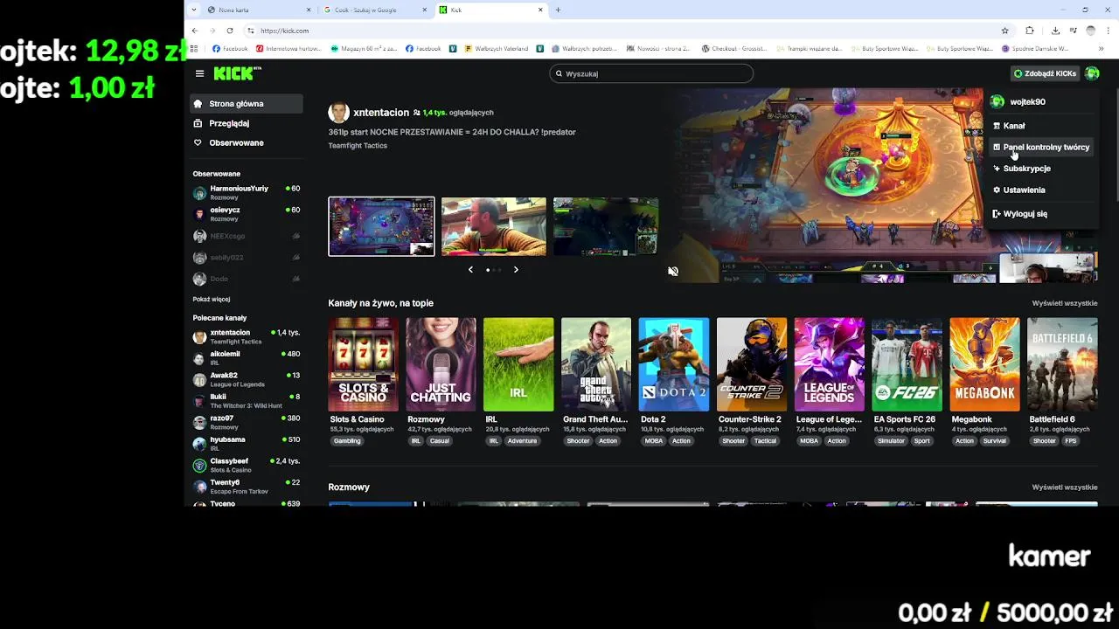Open Slots & Casino category card
Screen dimensions: 1119x629
pos(363,364)
